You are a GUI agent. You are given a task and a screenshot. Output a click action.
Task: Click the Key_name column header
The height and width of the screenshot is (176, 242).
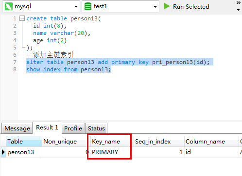tap(112, 142)
